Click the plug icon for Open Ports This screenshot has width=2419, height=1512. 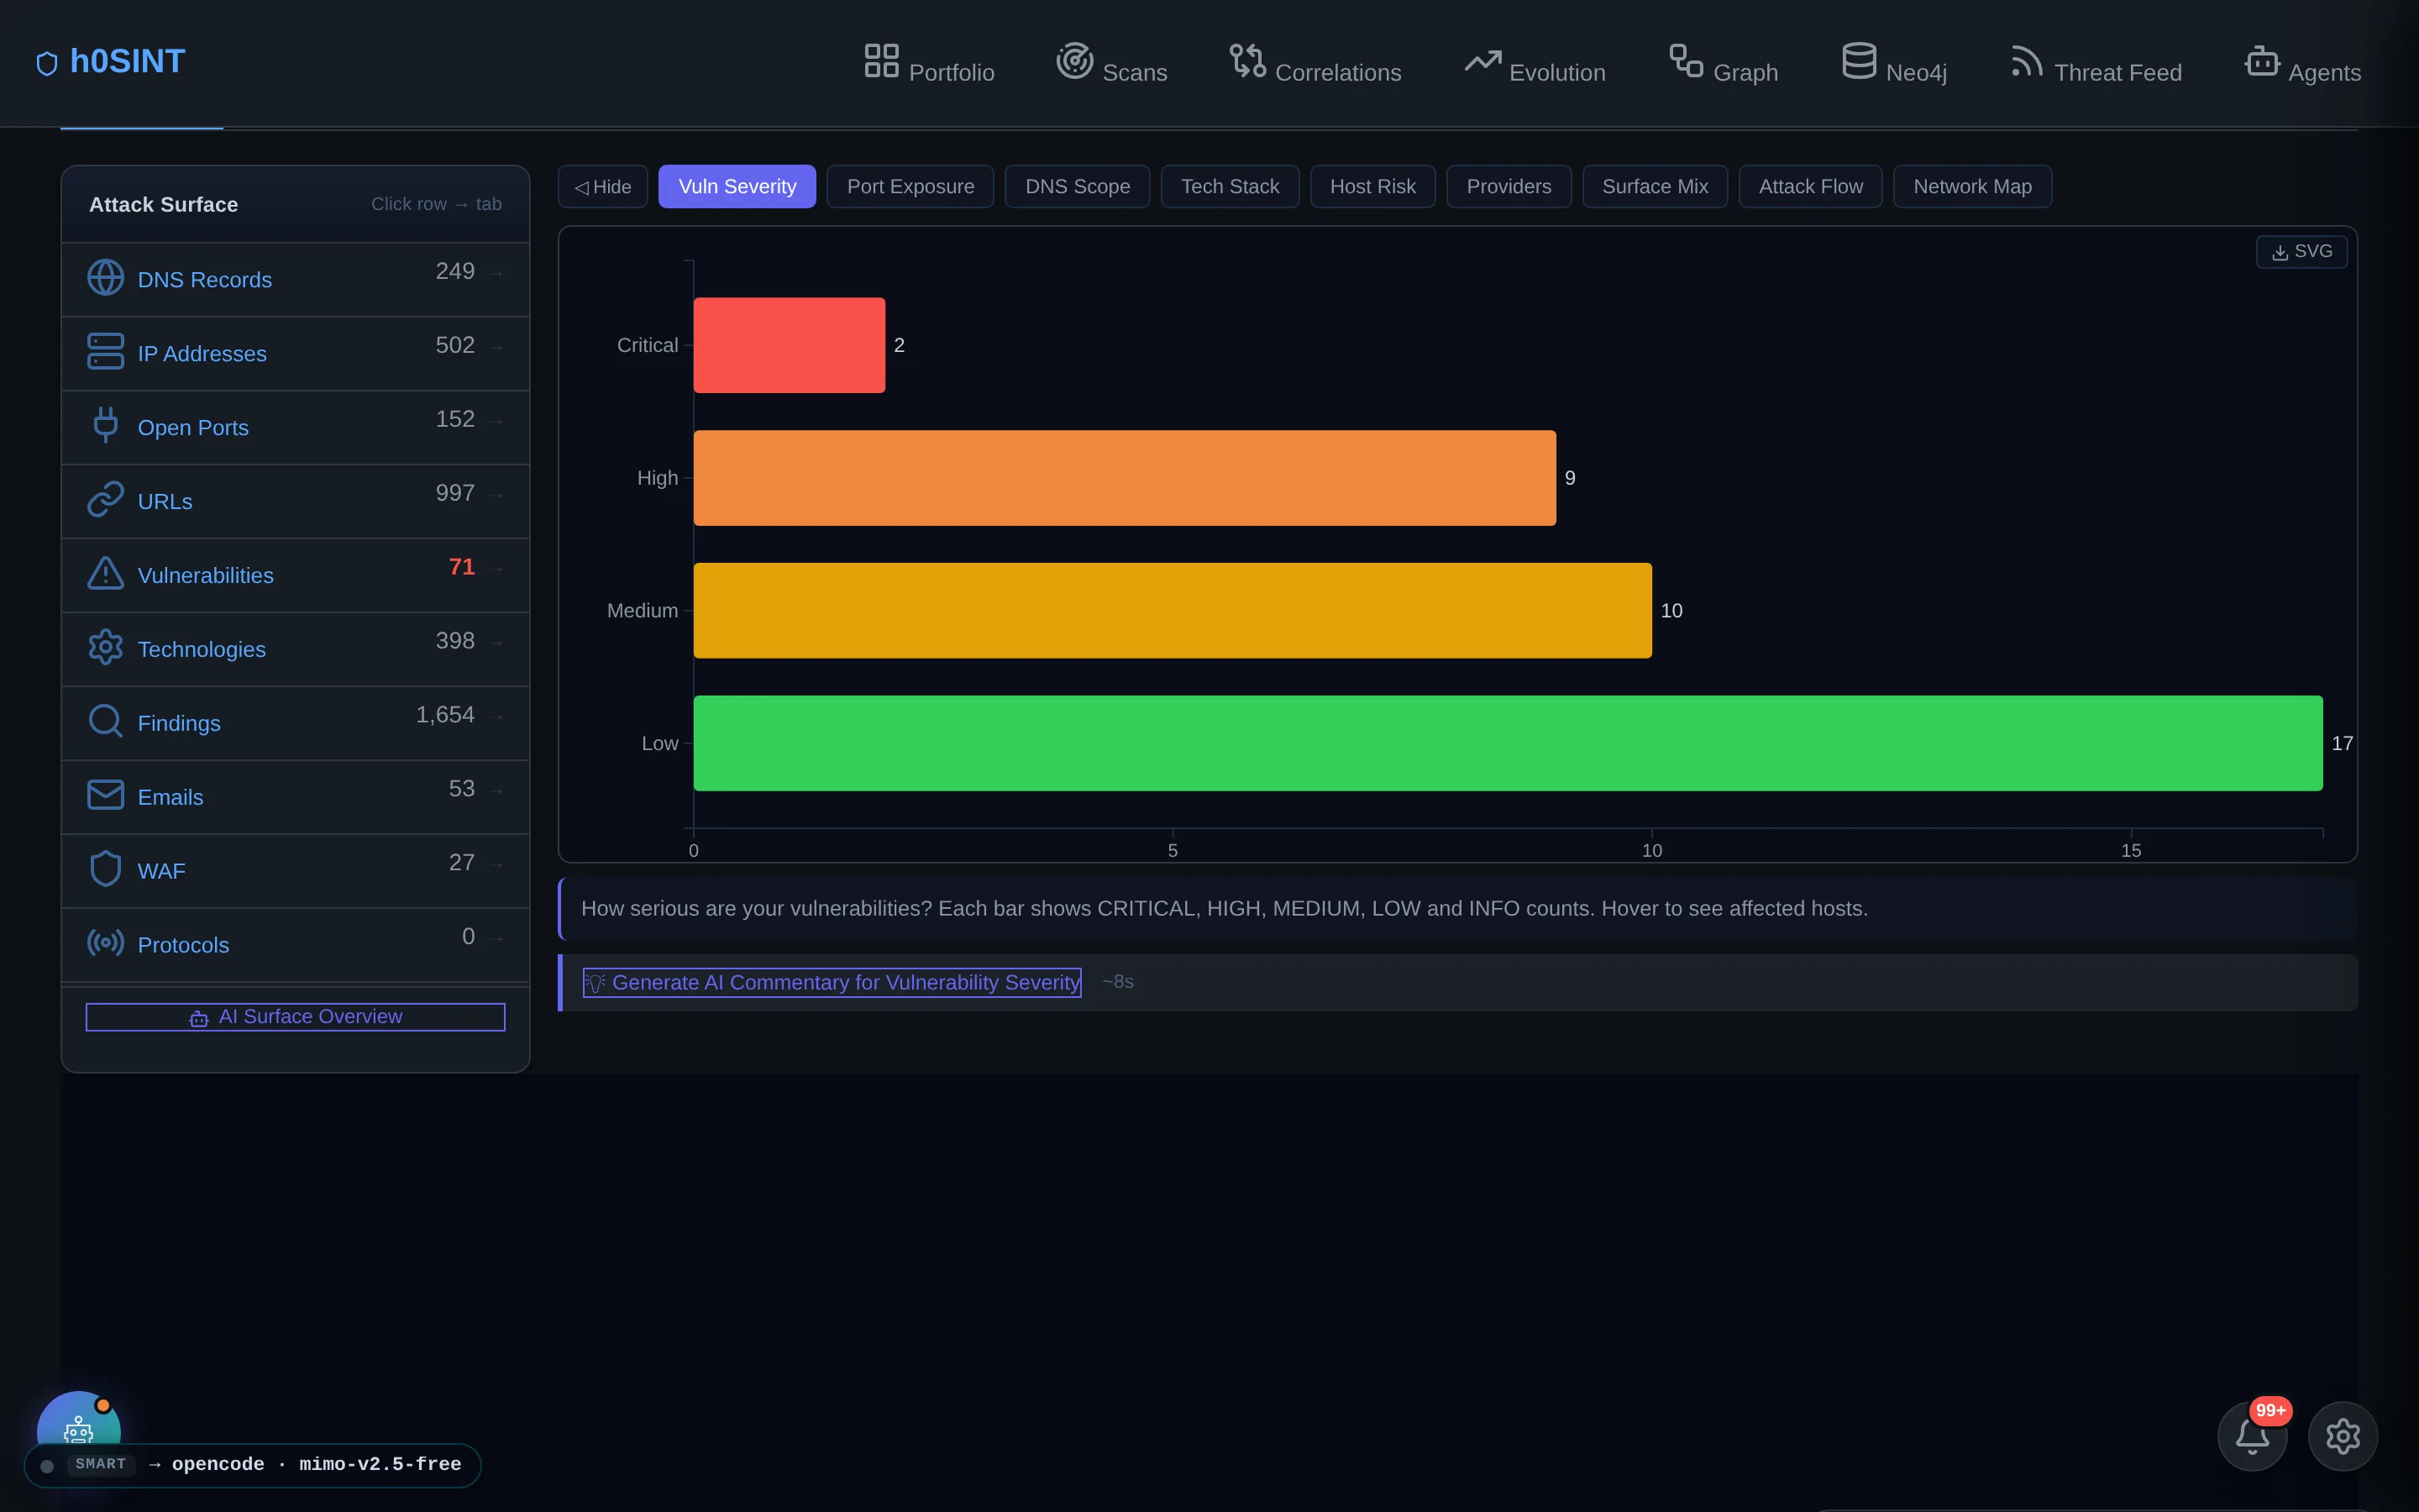105,425
